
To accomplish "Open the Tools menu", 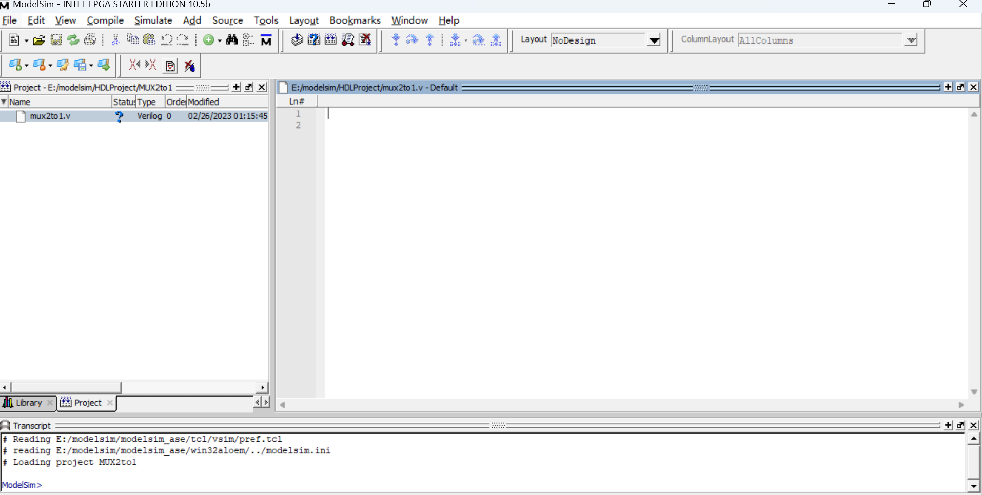I will point(266,20).
